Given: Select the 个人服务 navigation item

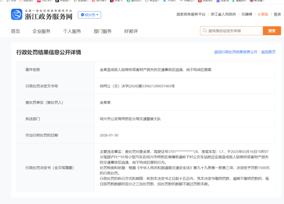Looking at the screenshot, I should pyautogui.click(x=72, y=31).
